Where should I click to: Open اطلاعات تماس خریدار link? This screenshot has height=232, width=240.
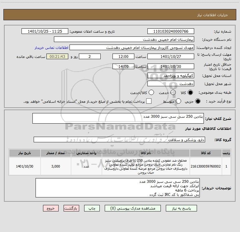coord(51,48)
